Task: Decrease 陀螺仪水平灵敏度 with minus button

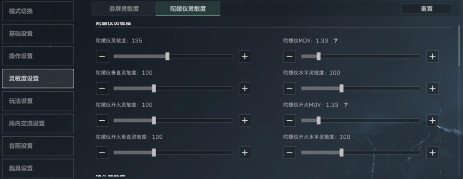Action: click(x=290, y=89)
